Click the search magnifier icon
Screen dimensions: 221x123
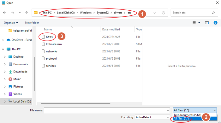213,13
